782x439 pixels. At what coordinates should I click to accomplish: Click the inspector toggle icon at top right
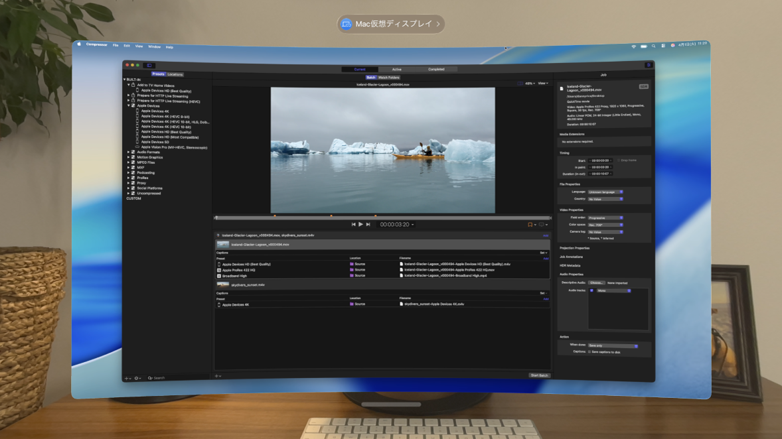(x=649, y=66)
